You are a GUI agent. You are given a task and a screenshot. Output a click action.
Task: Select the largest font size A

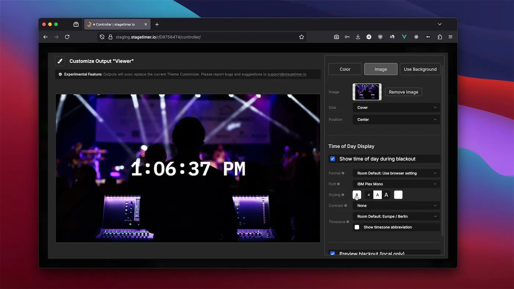point(386,195)
